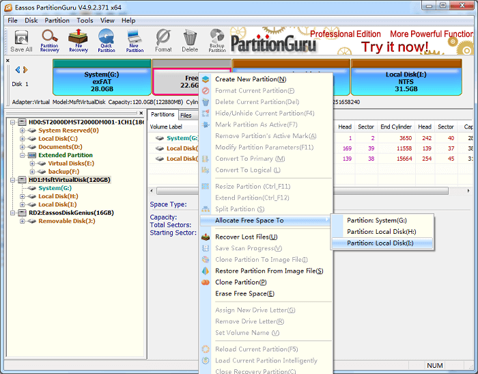The height and width of the screenshot is (374, 478).
Task: Click the Format toolbar icon
Action: pyautogui.click(x=163, y=41)
